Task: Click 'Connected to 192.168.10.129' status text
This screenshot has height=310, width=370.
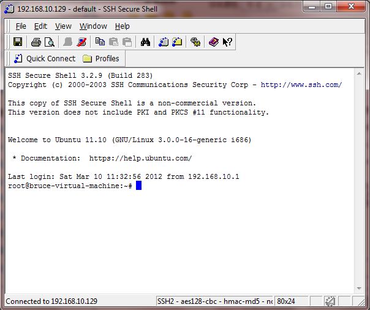Action: pyautogui.click(x=51, y=301)
